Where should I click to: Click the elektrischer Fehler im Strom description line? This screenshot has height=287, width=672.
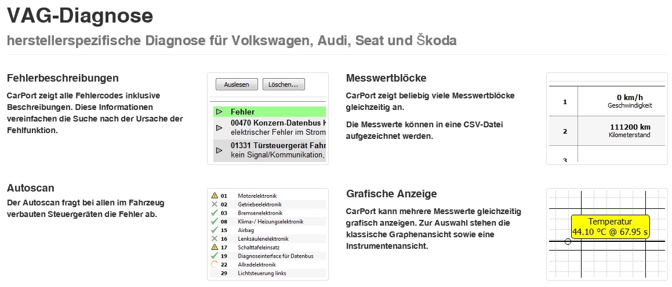[278, 132]
